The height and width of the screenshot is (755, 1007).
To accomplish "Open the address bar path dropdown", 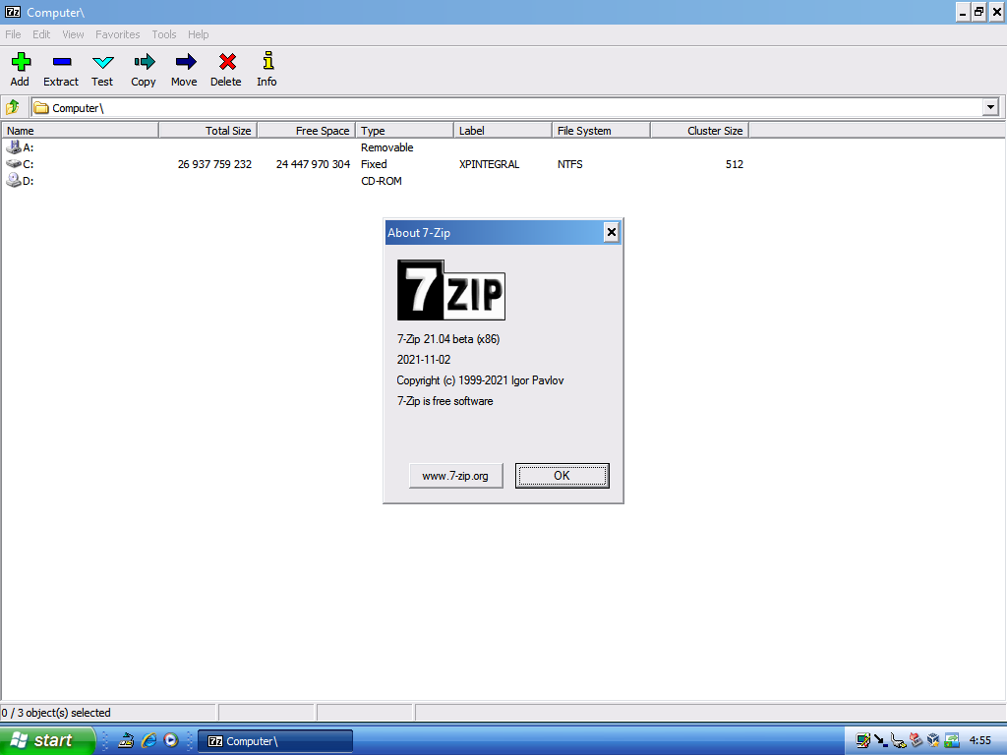I will [990, 107].
